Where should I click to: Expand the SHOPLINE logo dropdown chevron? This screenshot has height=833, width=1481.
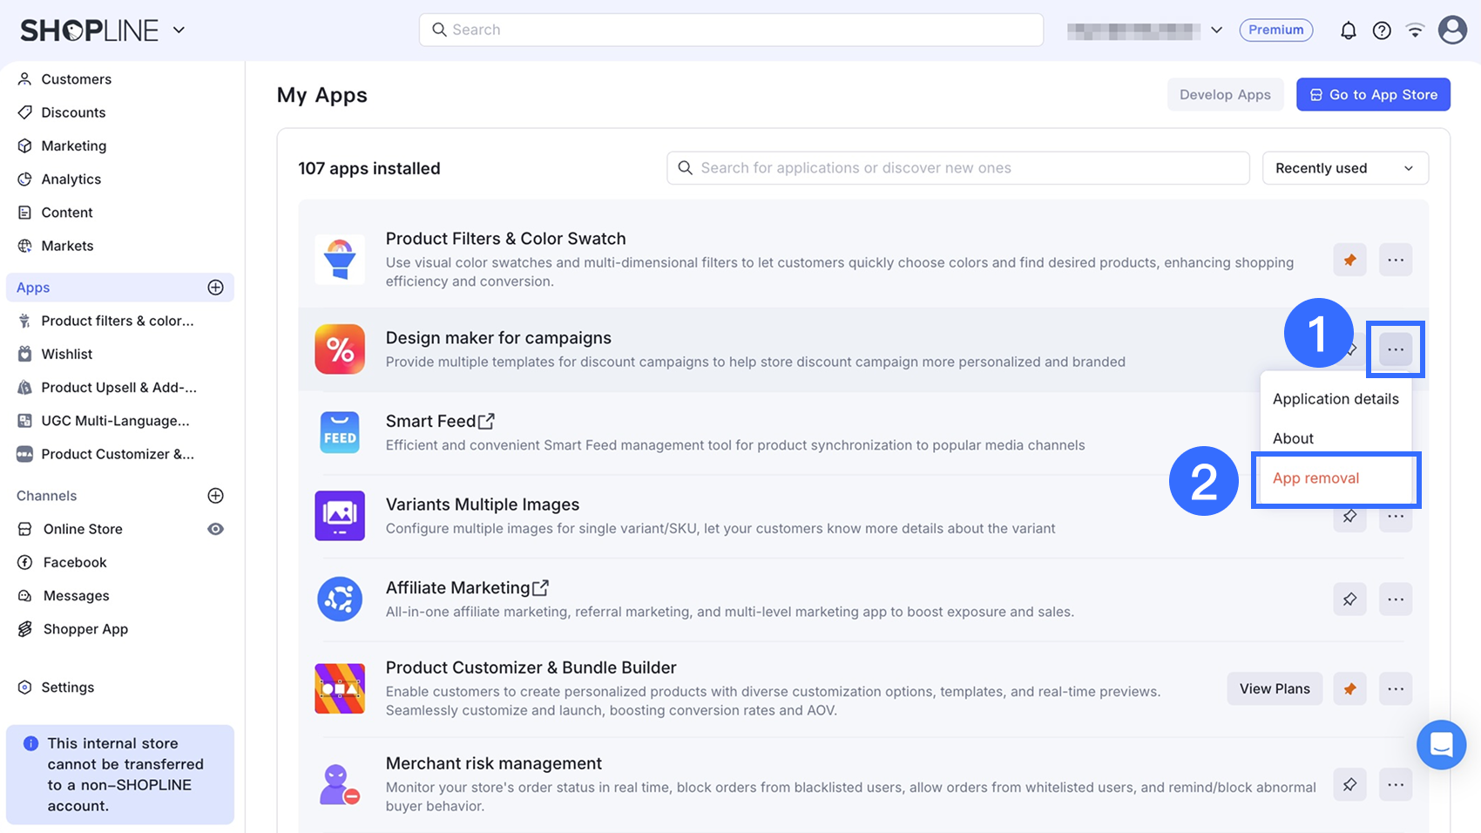pyautogui.click(x=179, y=30)
